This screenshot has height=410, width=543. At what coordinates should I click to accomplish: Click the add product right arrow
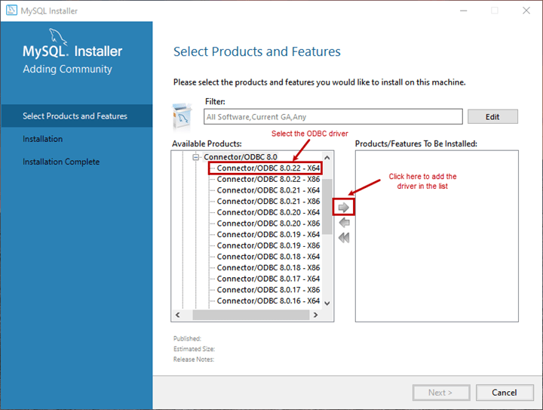344,207
